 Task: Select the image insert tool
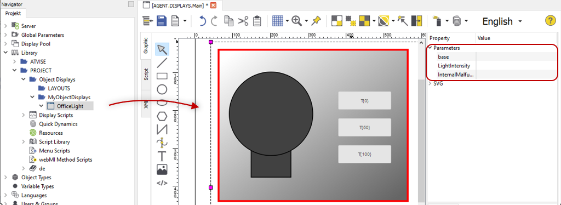click(x=162, y=169)
